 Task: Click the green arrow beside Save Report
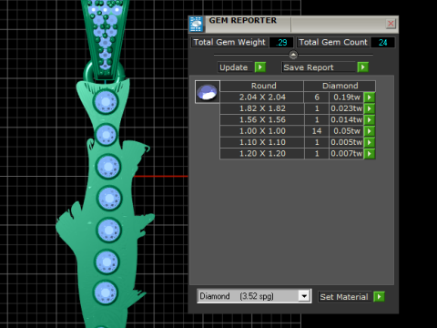pos(363,67)
